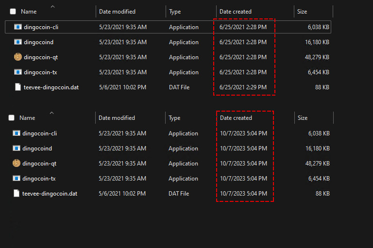The width and height of the screenshot is (373, 248).
Task: Click dingocoin-cli icon in lower list
Action: coord(17,133)
